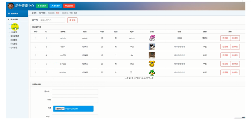Delete the test001 user row

225,55
